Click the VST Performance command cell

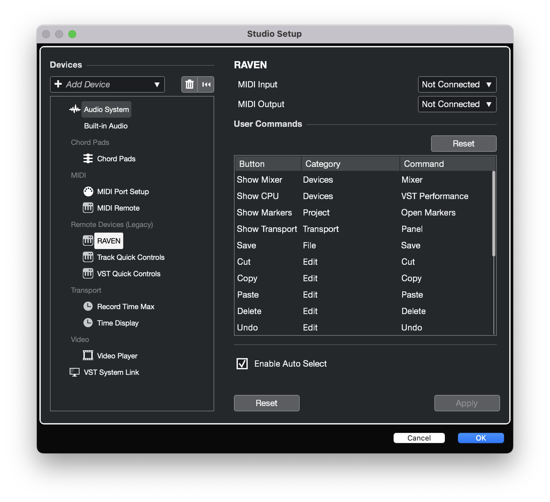click(x=435, y=196)
